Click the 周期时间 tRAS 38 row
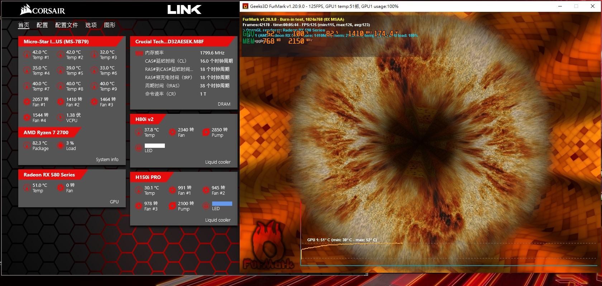The height and width of the screenshot is (286, 602). tap(187, 86)
